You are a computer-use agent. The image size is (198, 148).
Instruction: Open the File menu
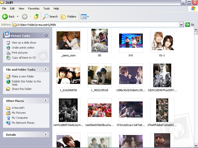point(4,8)
